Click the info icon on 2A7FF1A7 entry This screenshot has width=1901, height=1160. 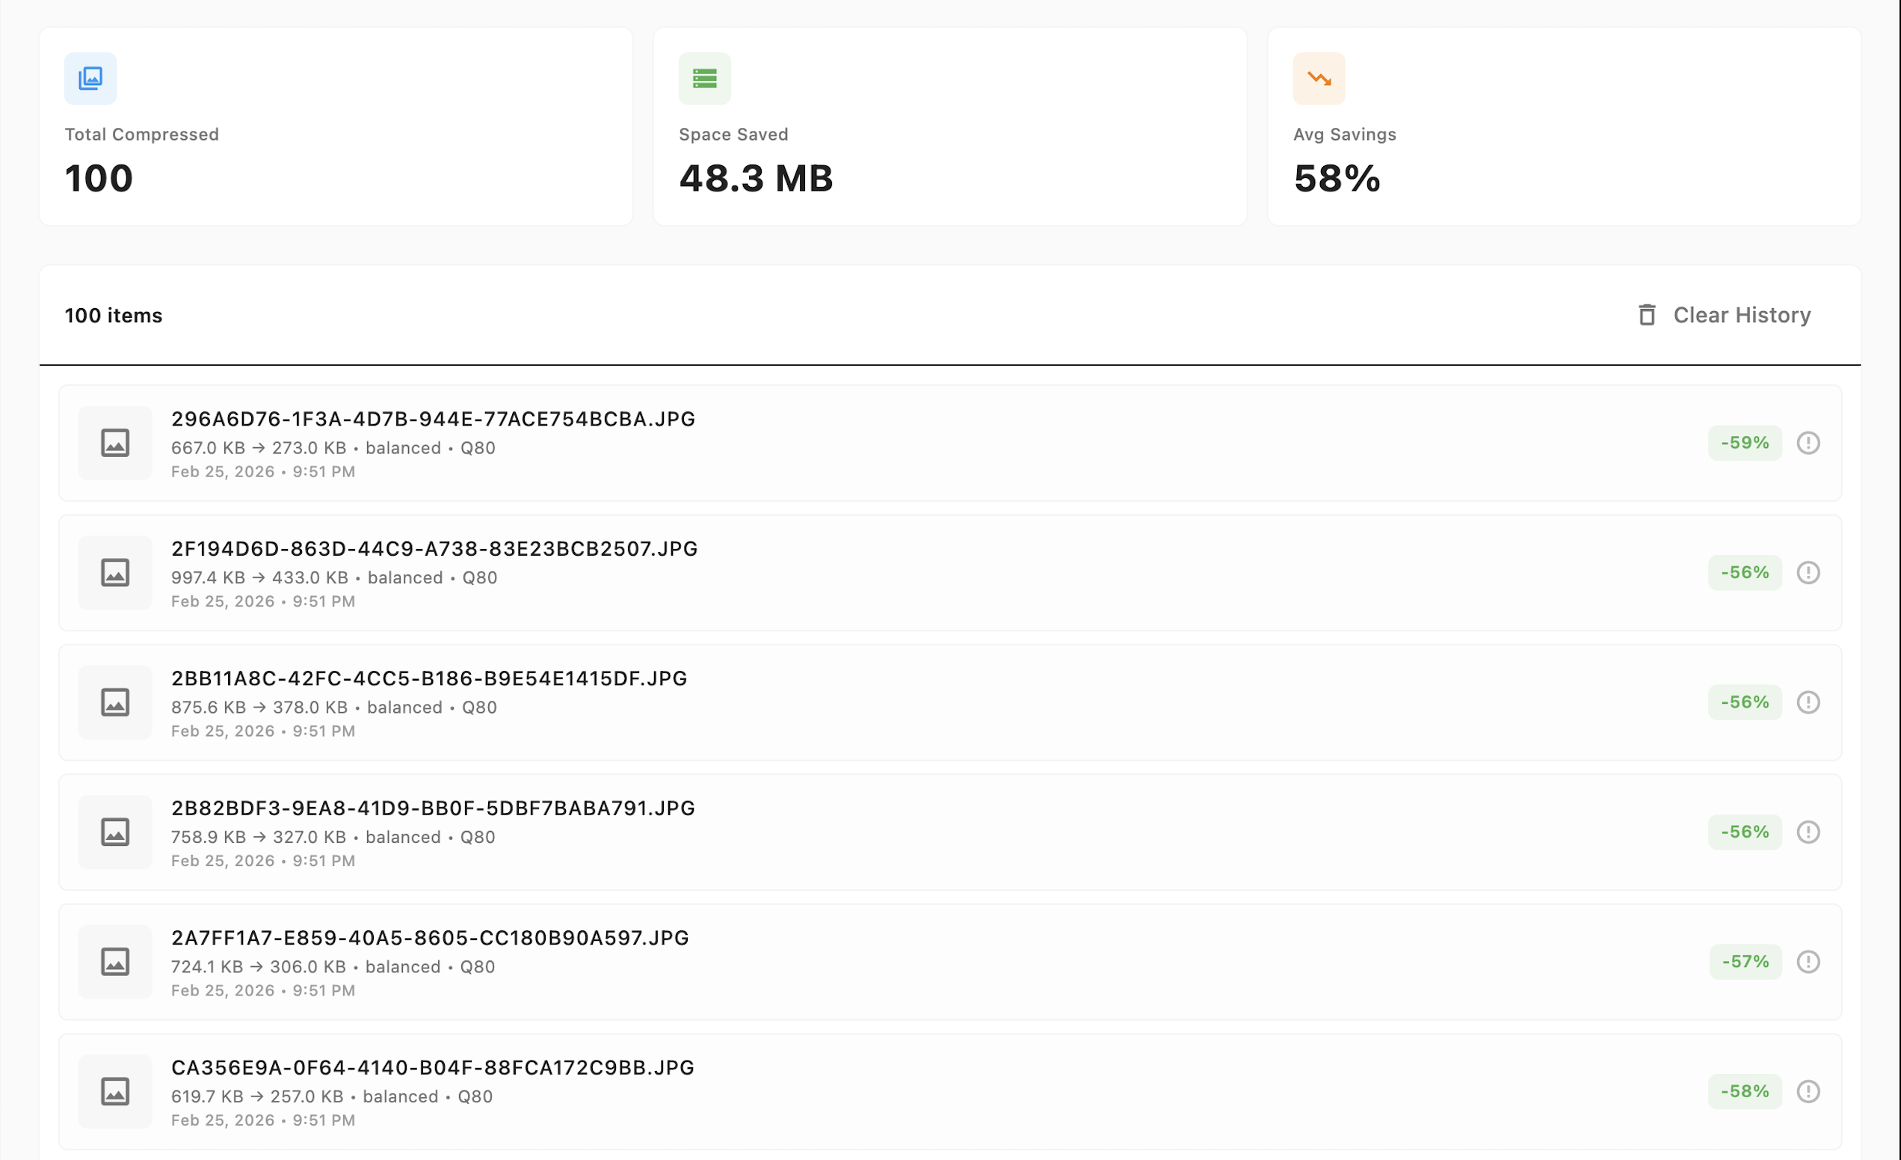click(1809, 962)
